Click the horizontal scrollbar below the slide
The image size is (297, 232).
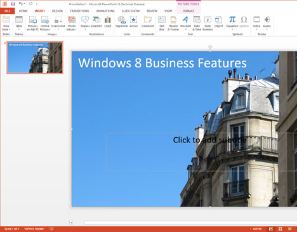190,222
